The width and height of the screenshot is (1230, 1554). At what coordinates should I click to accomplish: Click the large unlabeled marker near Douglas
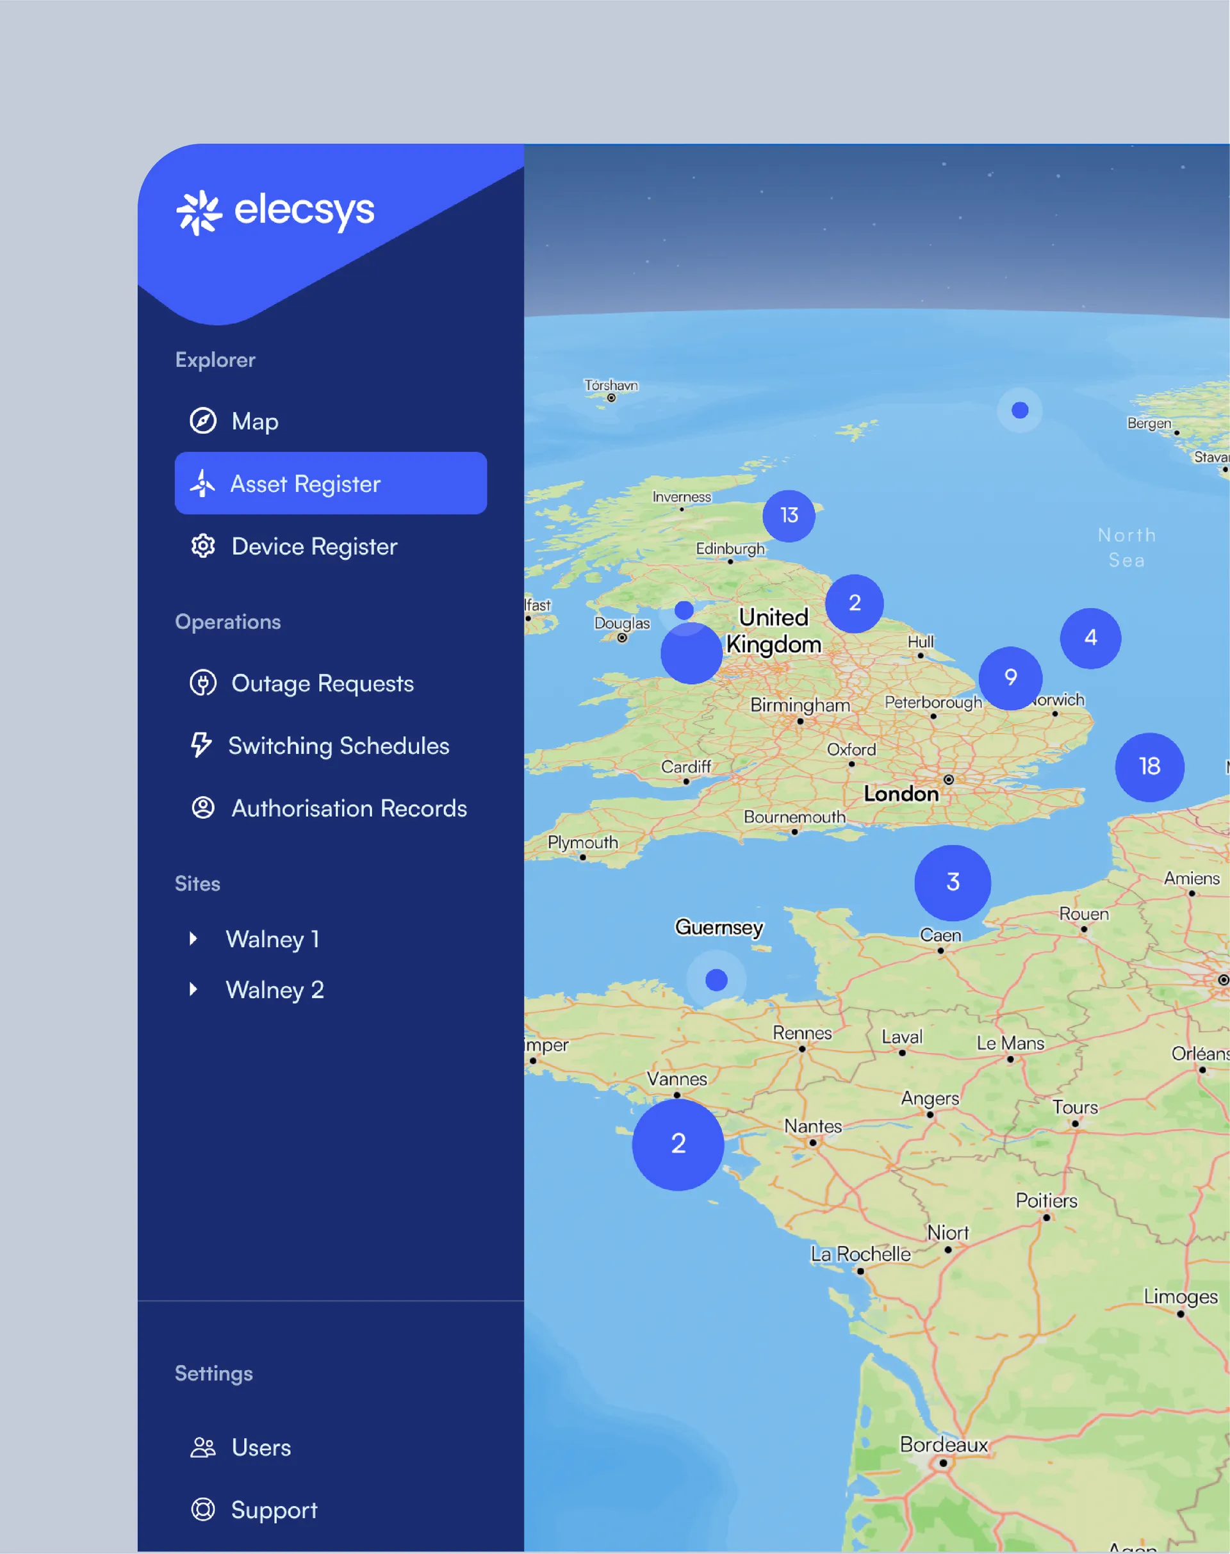(691, 653)
